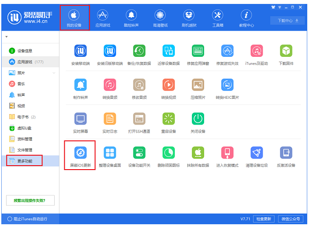Image resolution: width=309 pixels, height=226 pixels.
Task: Click 进入恢复模式 recovery icon
Action: (x=227, y=153)
